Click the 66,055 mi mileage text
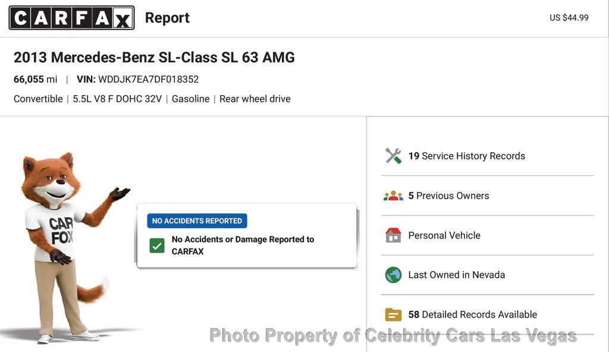The width and height of the screenshot is (609, 352). coord(35,79)
